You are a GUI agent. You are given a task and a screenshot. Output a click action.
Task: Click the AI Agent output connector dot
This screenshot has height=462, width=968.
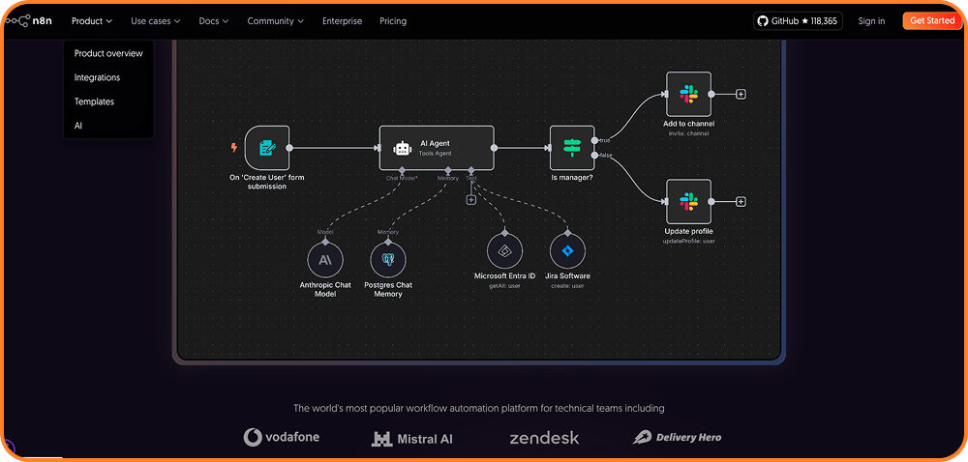pos(494,148)
